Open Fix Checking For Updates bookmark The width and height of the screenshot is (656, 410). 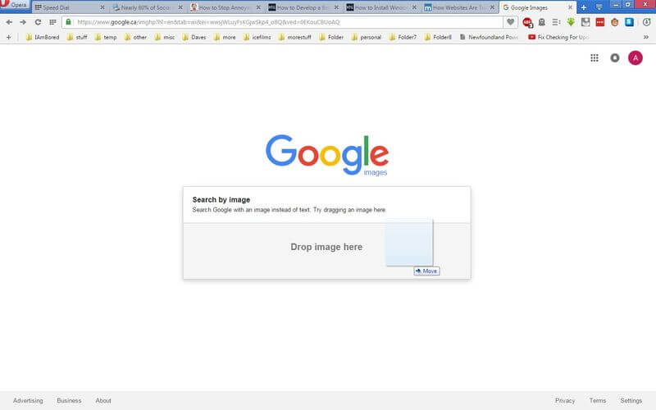[558, 37]
